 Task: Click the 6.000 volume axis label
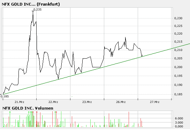(179, 118)
